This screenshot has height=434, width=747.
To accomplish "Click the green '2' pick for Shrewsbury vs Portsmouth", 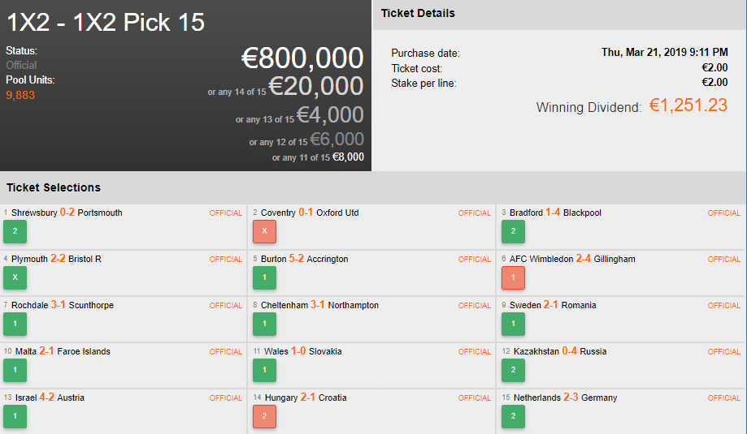I will 15,232.
